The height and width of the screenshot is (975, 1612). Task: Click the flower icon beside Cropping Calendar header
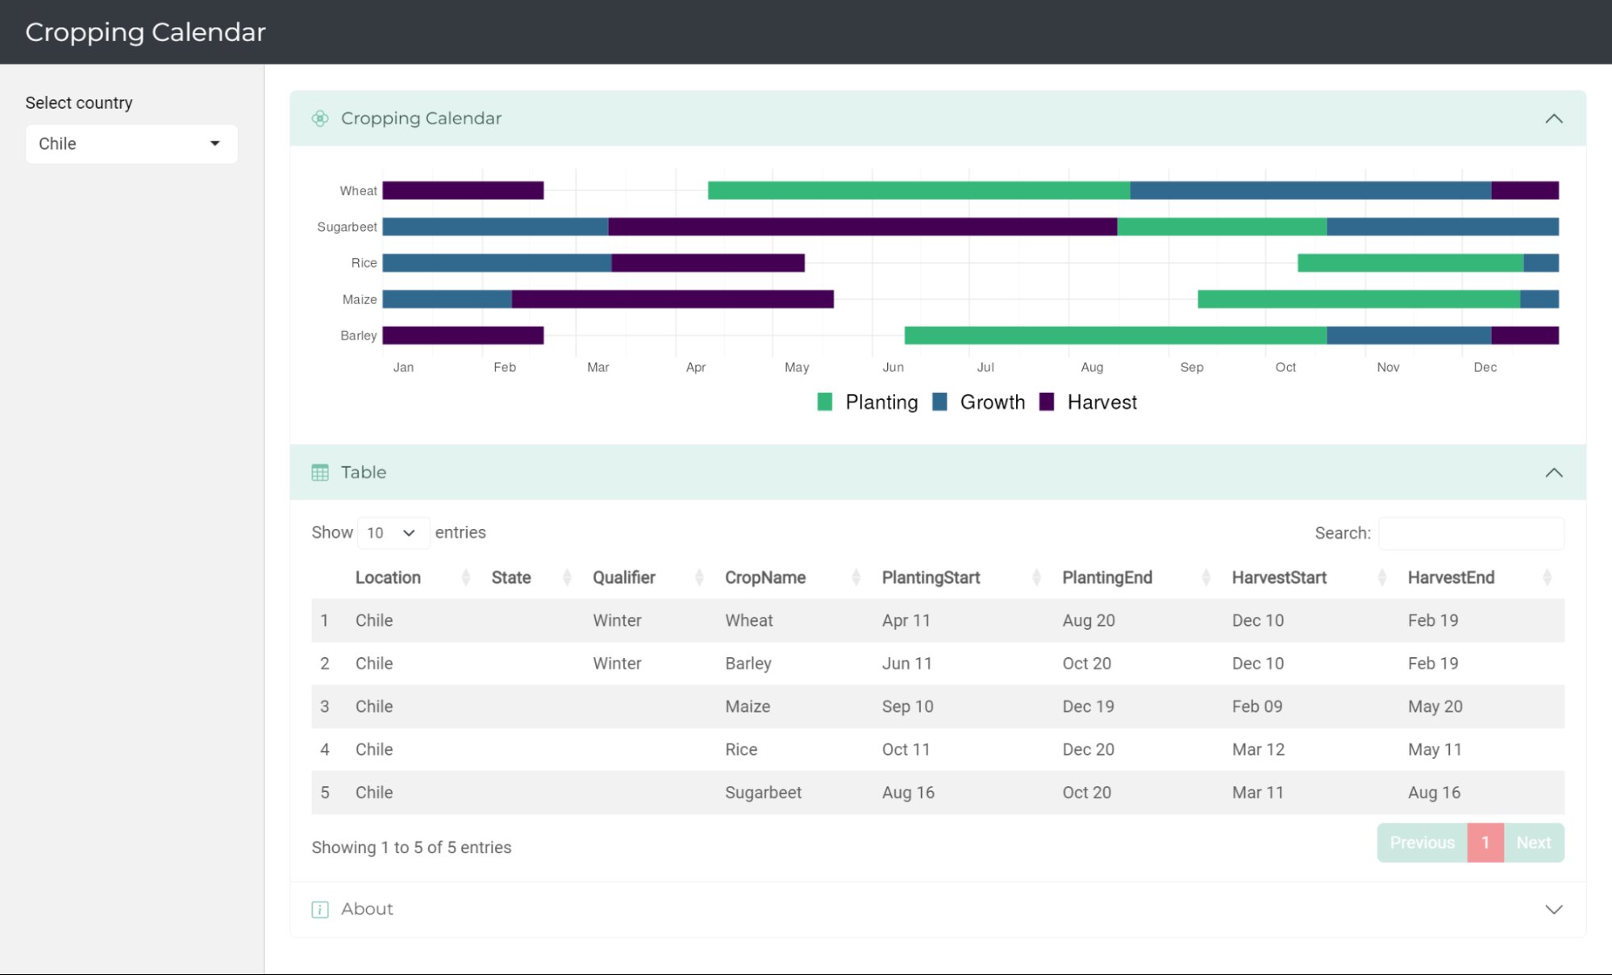[x=321, y=119]
